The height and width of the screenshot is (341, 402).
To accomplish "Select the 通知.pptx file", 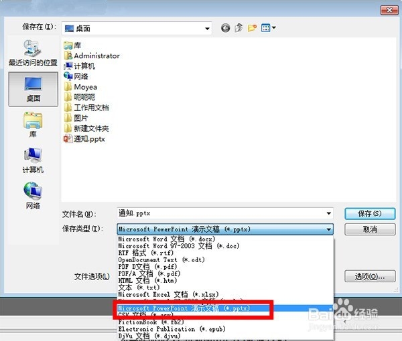I will tap(84, 139).
